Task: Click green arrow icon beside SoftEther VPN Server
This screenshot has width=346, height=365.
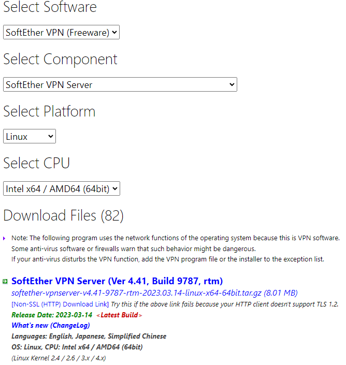Action: coord(5,282)
